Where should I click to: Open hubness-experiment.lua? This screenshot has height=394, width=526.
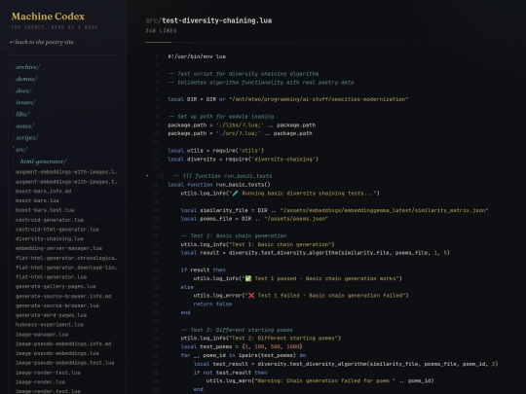(x=50, y=325)
